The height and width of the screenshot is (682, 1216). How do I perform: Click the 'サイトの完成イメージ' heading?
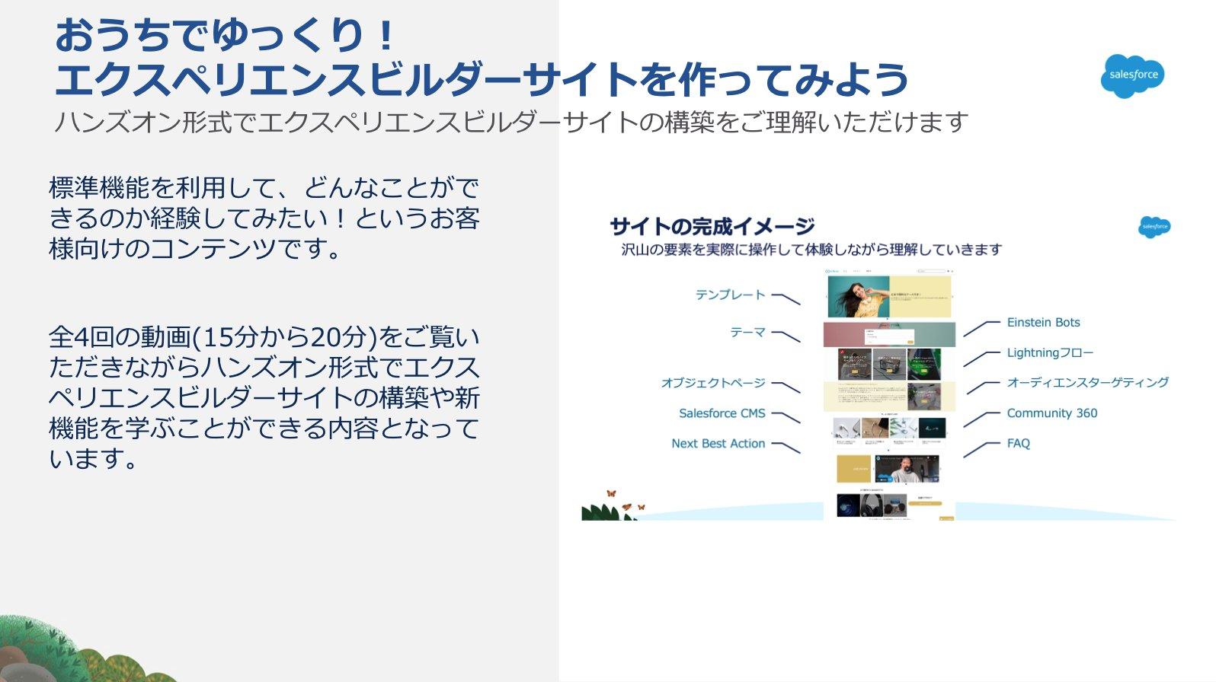pos(712,226)
